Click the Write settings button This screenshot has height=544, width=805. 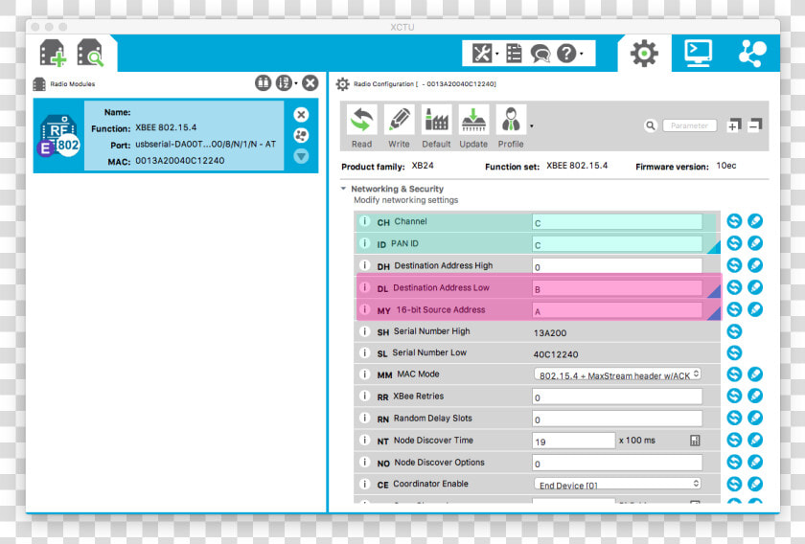pyautogui.click(x=399, y=126)
